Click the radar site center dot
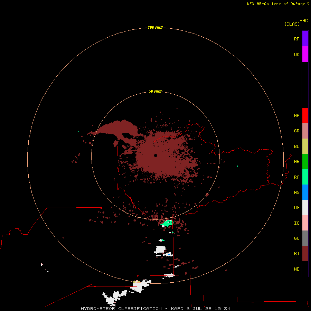Screen dimensions: 311x311 click(155, 155)
